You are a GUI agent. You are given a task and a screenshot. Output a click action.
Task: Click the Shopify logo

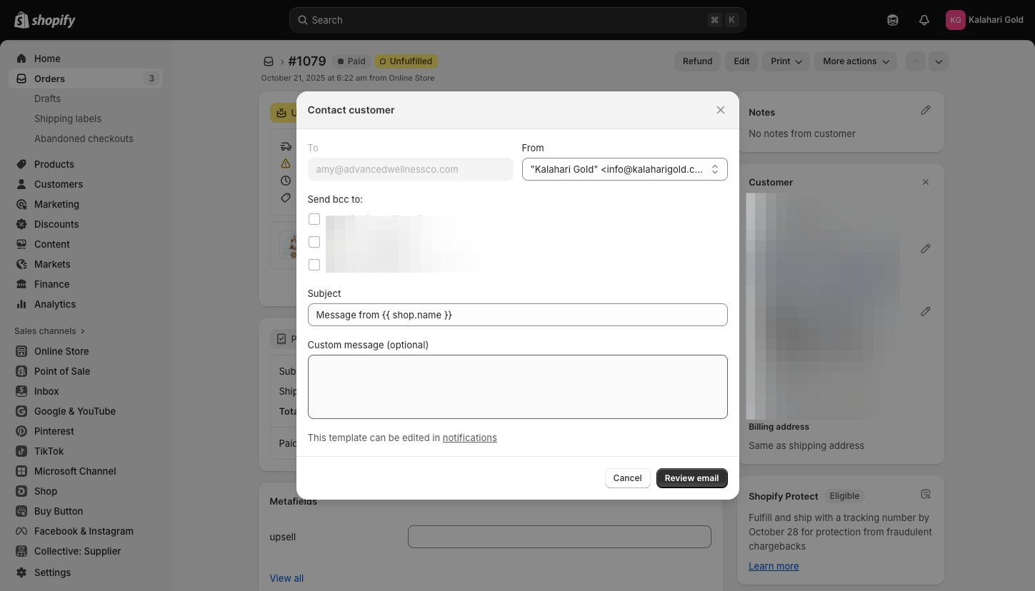(x=45, y=20)
